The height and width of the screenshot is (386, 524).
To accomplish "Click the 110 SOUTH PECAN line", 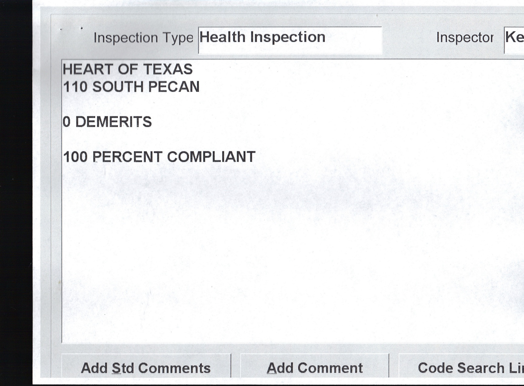I will click(131, 87).
